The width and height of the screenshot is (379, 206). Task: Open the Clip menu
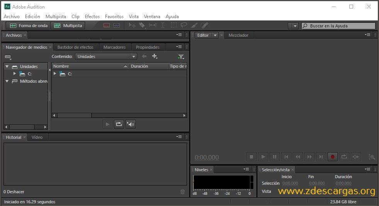click(75, 17)
